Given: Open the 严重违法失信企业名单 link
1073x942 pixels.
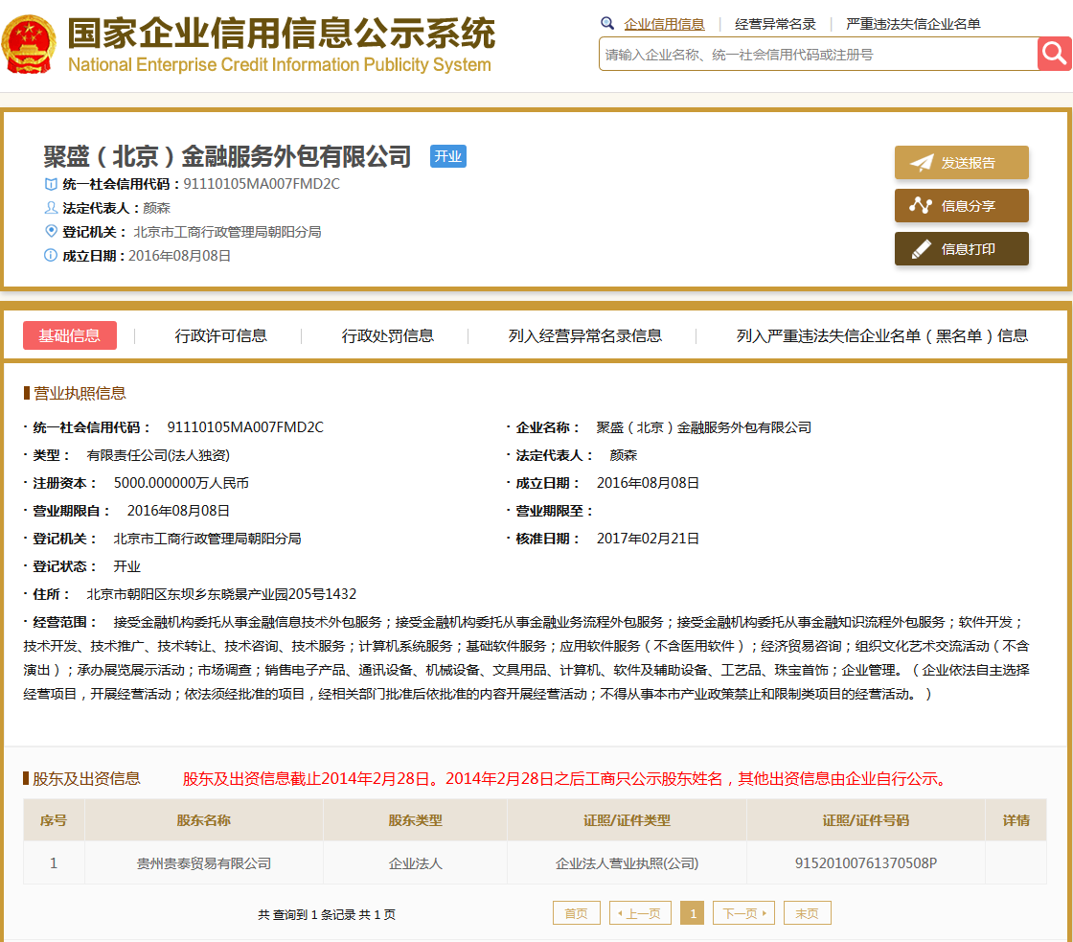Looking at the screenshot, I should 913,25.
